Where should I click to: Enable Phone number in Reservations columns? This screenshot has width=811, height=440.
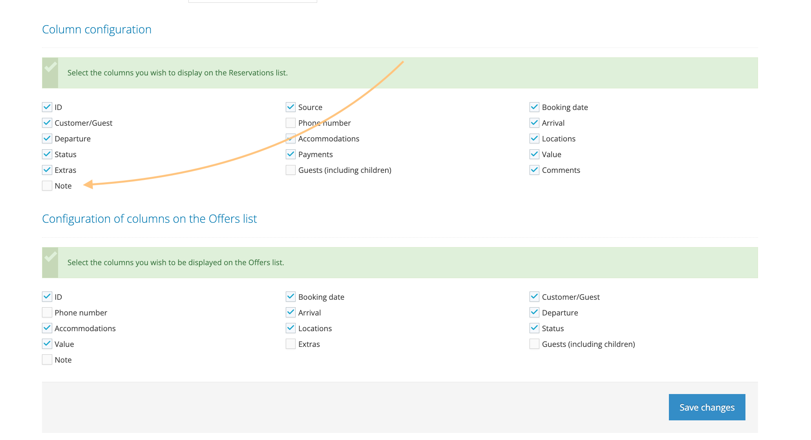coord(290,123)
